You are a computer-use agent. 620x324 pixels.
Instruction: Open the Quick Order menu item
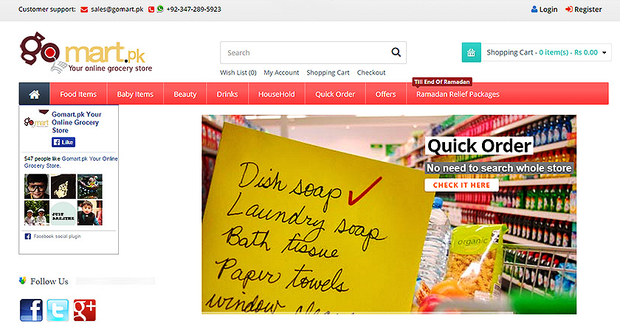coord(335,94)
